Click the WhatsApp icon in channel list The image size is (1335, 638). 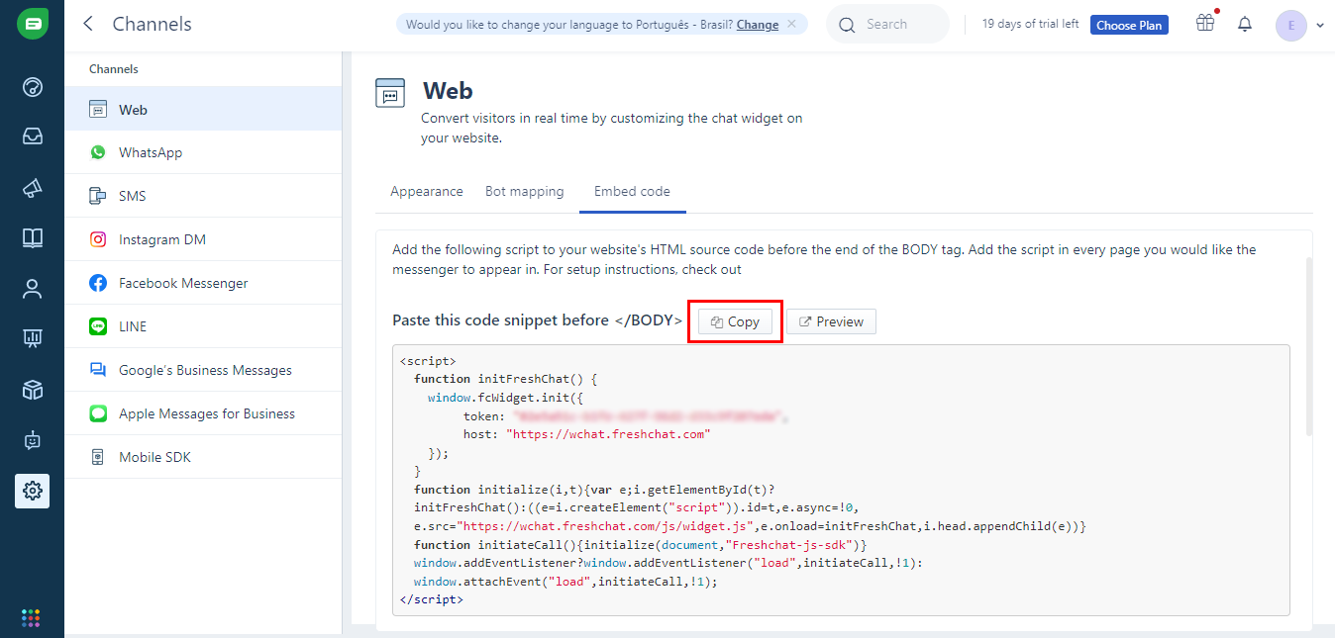tap(98, 152)
